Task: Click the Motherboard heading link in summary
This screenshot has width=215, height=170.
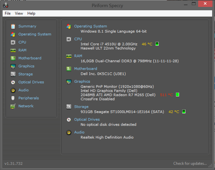Action: [x=86, y=69]
